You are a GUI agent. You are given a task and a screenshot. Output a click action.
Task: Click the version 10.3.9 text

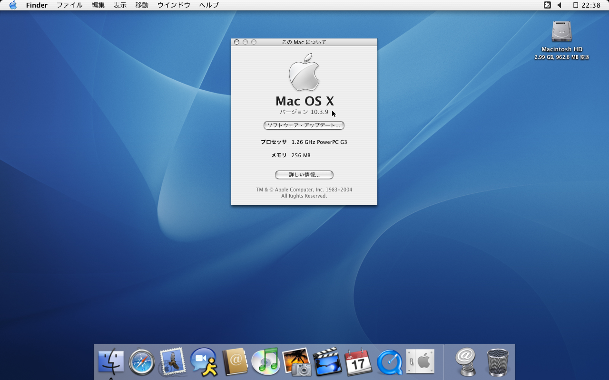click(304, 112)
